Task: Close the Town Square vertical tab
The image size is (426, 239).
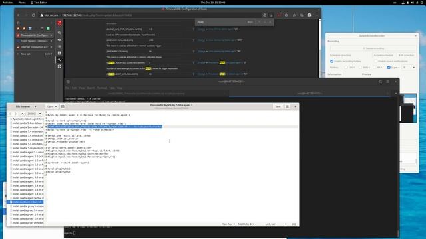Action: coord(51,41)
